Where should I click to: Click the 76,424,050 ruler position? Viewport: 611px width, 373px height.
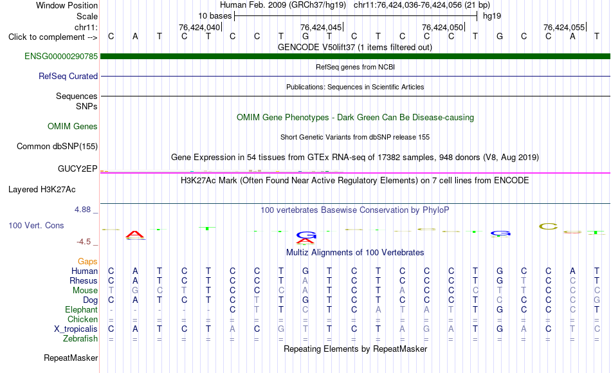click(442, 27)
